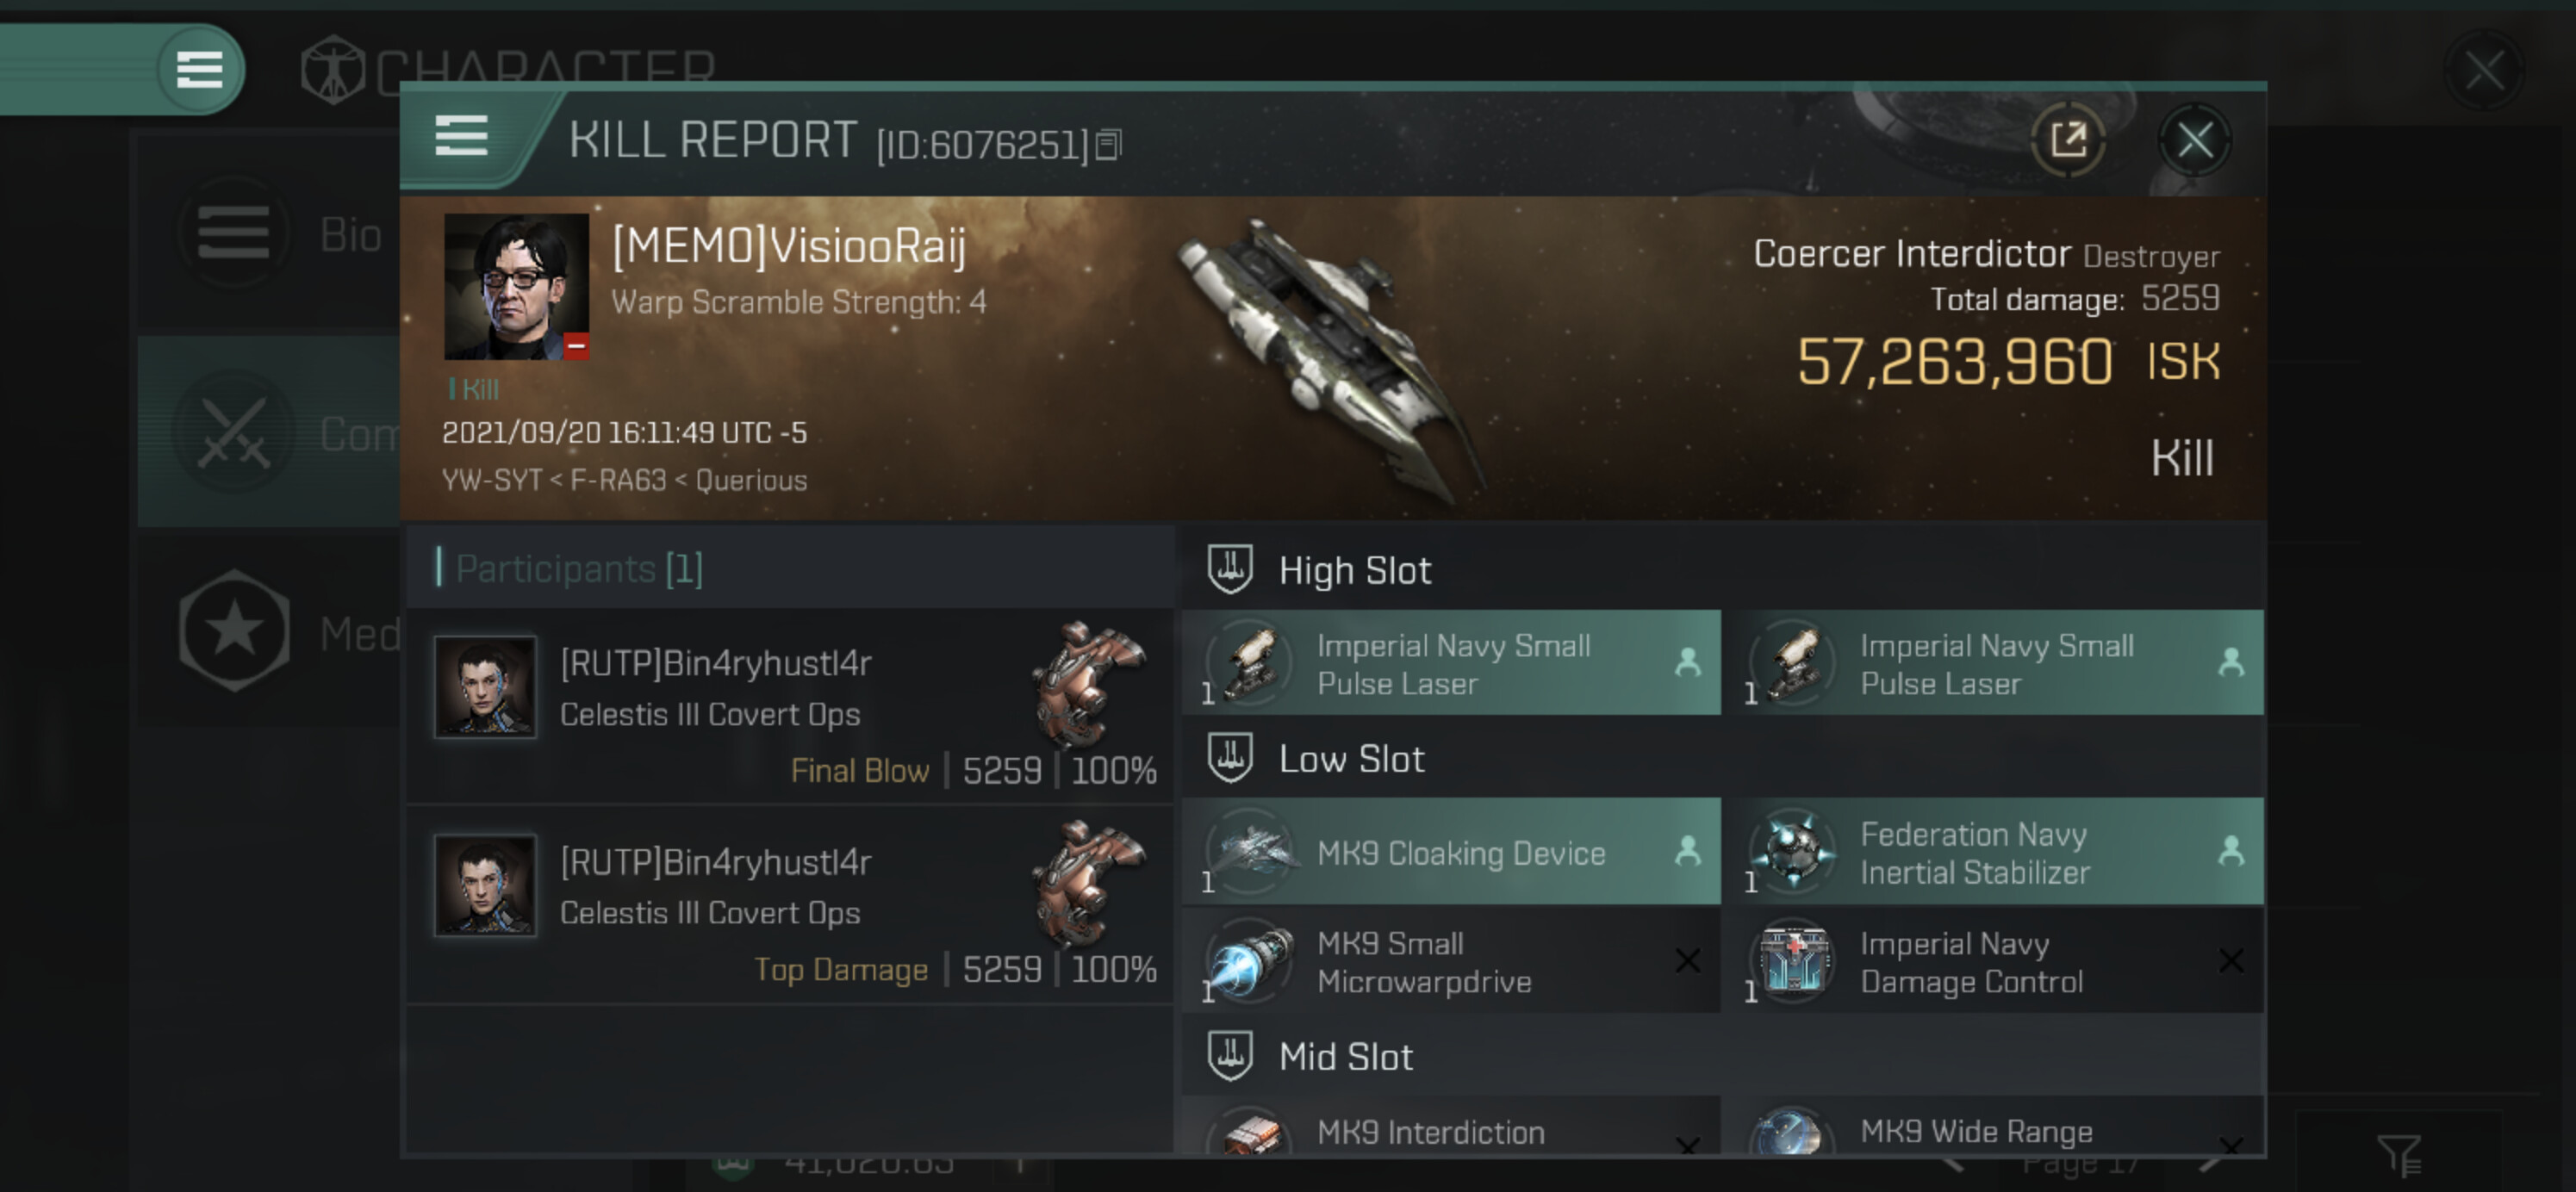Open Top Damage participant Bin4ryhustl4r entry
Viewport: 2576px width, 1192px height.
790,906
